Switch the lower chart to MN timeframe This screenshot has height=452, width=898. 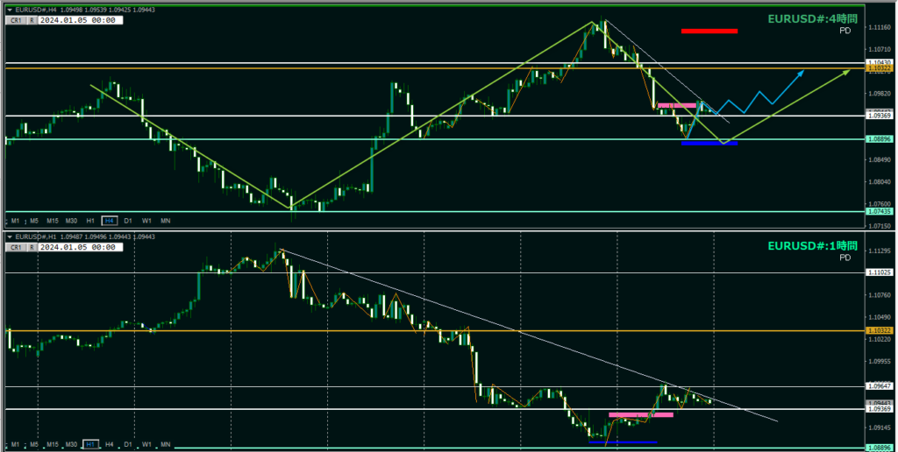pyautogui.click(x=166, y=445)
